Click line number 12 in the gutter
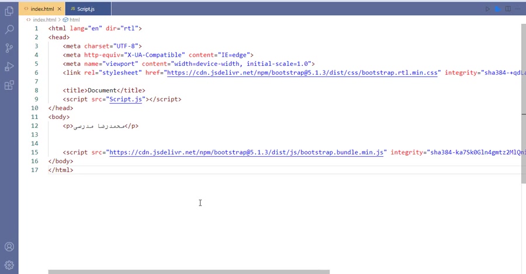Viewport: 526px width, 274px height. 34,126
